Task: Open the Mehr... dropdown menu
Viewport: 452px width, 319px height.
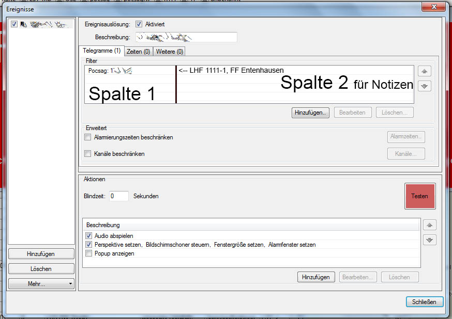Action: pyautogui.click(x=41, y=283)
